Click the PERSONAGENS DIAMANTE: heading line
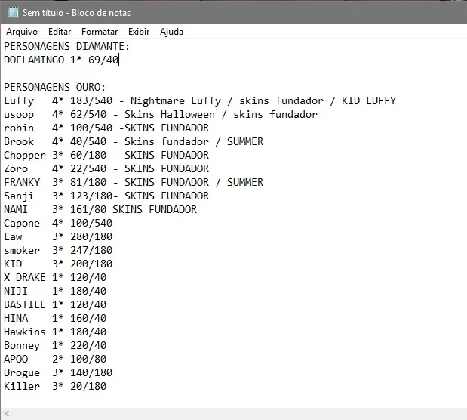The width and height of the screenshot is (467, 420). tap(66, 47)
